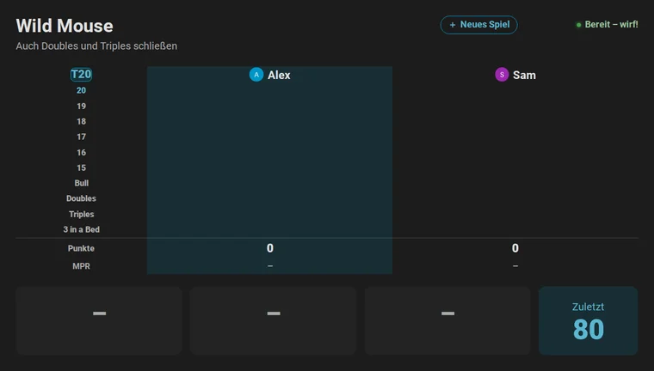Click the second empty dart throw card
The image size is (654, 371).
(273, 320)
